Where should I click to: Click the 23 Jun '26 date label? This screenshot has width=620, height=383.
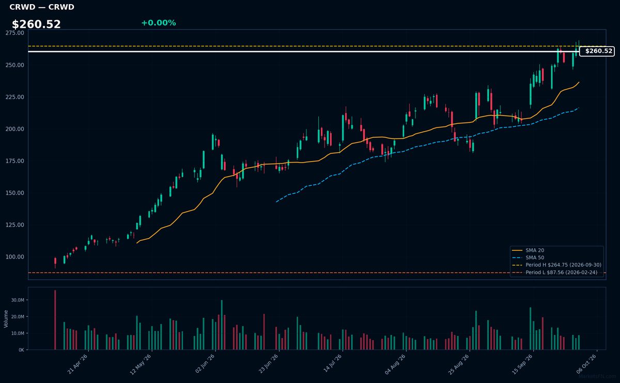tap(269, 364)
